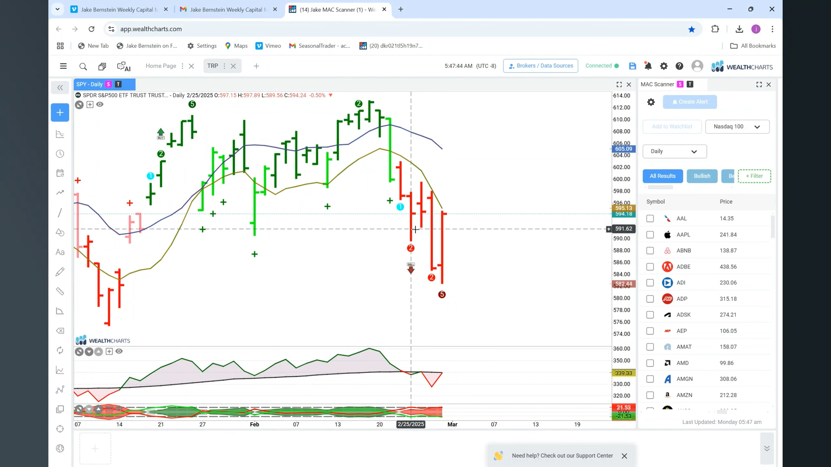
Task: Open the clock time interval tool
Action: coord(60,154)
